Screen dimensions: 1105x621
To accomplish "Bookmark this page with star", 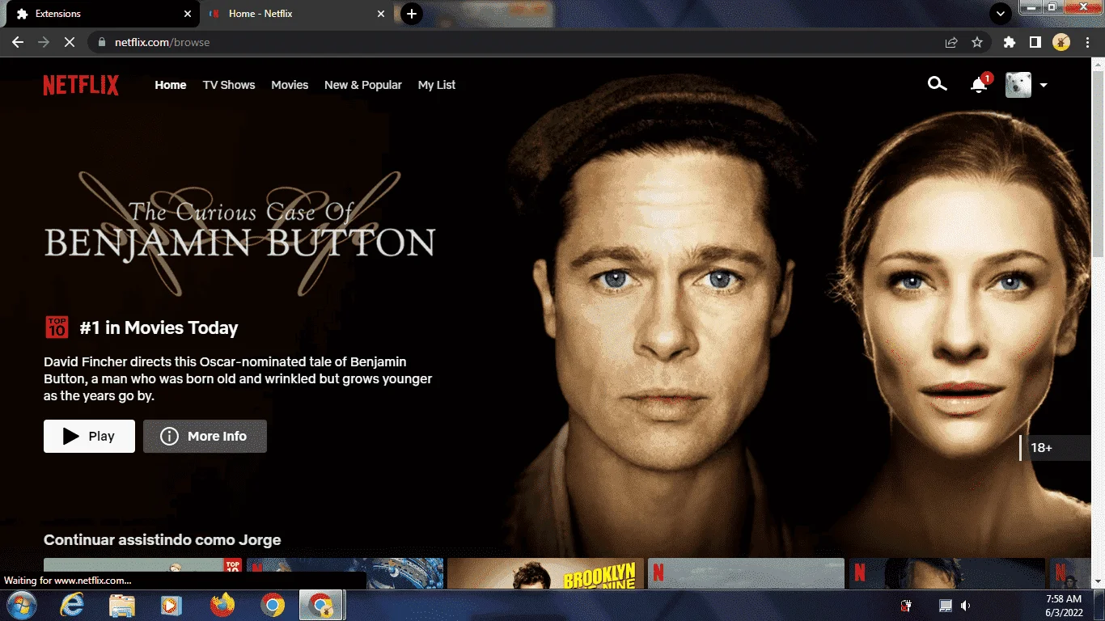I will point(977,42).
